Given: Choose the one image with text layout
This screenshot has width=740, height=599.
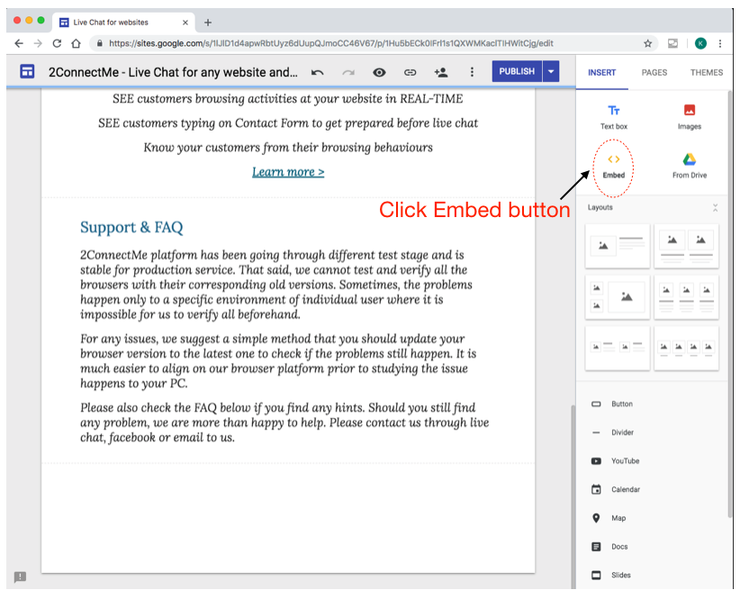Looking at the screenshot, I should click(618, 246).
